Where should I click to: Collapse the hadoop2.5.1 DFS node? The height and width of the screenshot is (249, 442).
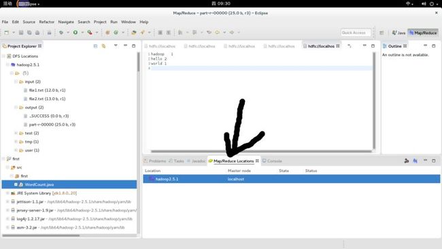(x=7, y=65)
